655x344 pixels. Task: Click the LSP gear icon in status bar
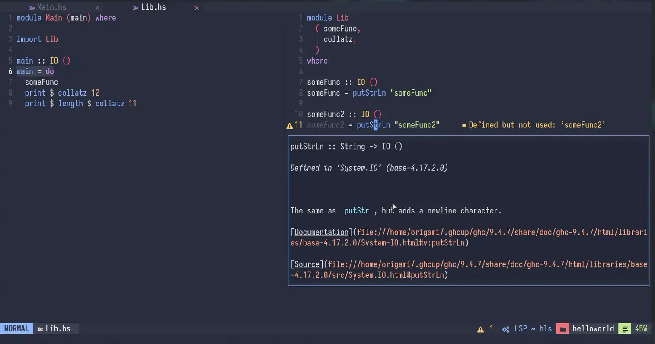coord(505,329)
